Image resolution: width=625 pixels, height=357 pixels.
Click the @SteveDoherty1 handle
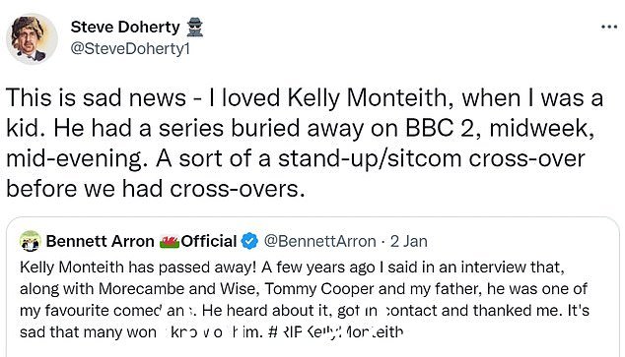[130, 48]
